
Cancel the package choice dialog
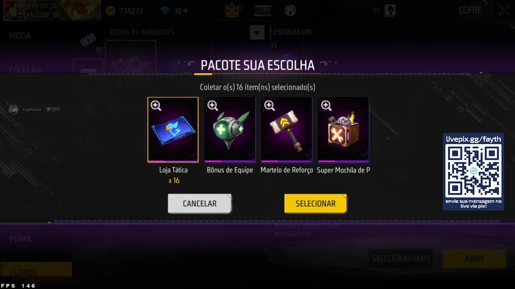tap(200, 204)
